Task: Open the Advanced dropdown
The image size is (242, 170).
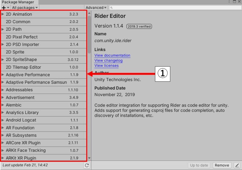Action: (x=96, y=8)
